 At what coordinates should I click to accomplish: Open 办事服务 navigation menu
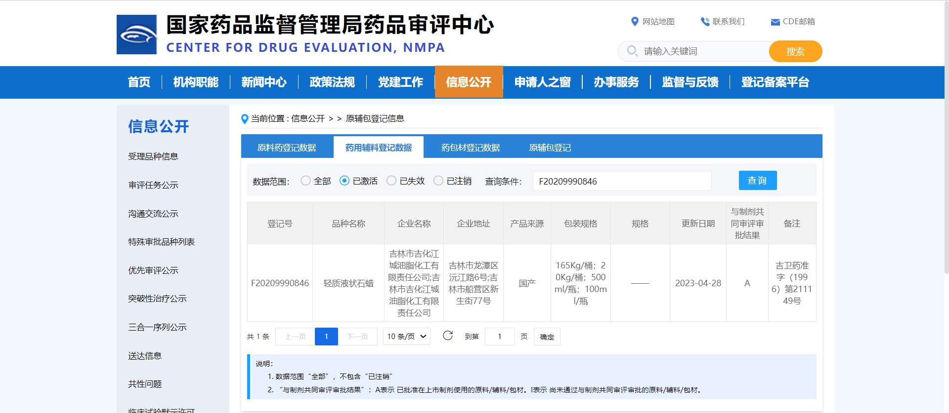616,82
